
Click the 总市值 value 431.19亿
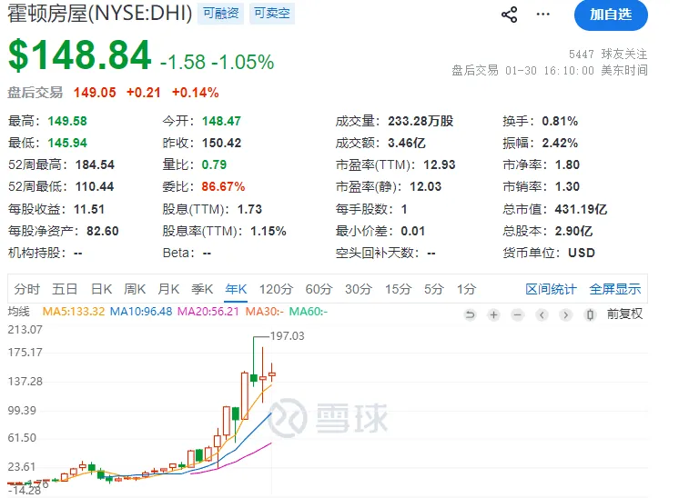581,209
